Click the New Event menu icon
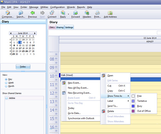 pyautogui.click(x=64, y=83)
